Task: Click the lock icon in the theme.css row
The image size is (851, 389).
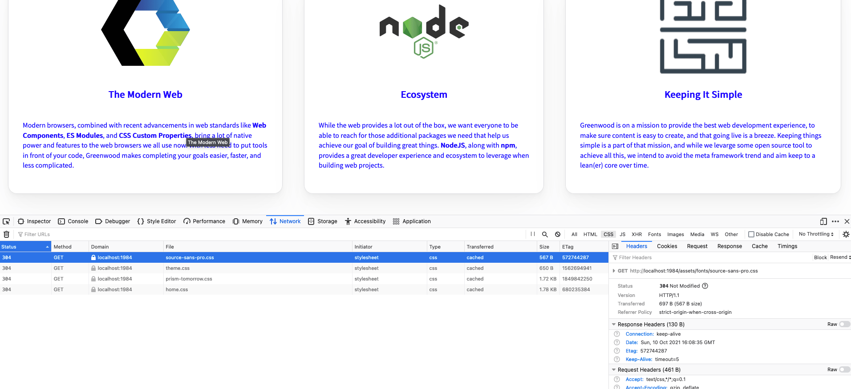Action: click(93, 268)
